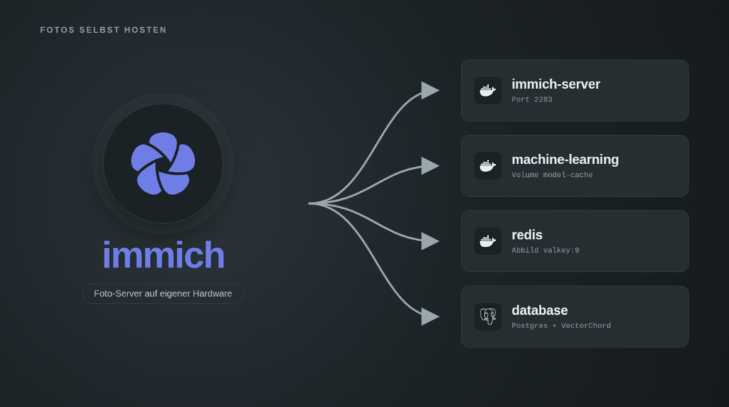Select the database title
The width and height of the screenshot is (729, 407).
coord(540,310)
